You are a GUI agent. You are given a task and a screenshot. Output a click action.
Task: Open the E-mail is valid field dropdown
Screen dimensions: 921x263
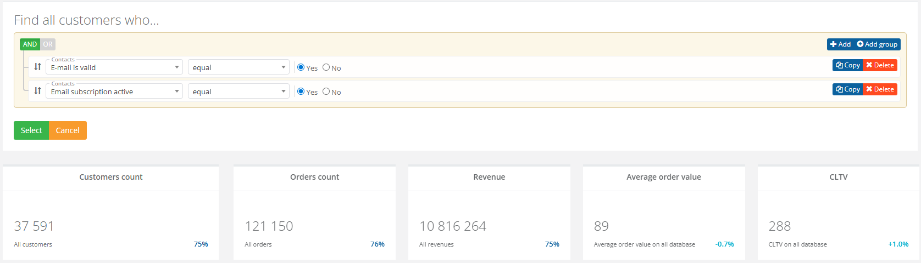114,67
